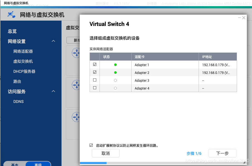Click Adapter 4 disconnected status circle
252x166 pixels.
click(x=115, y=88)
